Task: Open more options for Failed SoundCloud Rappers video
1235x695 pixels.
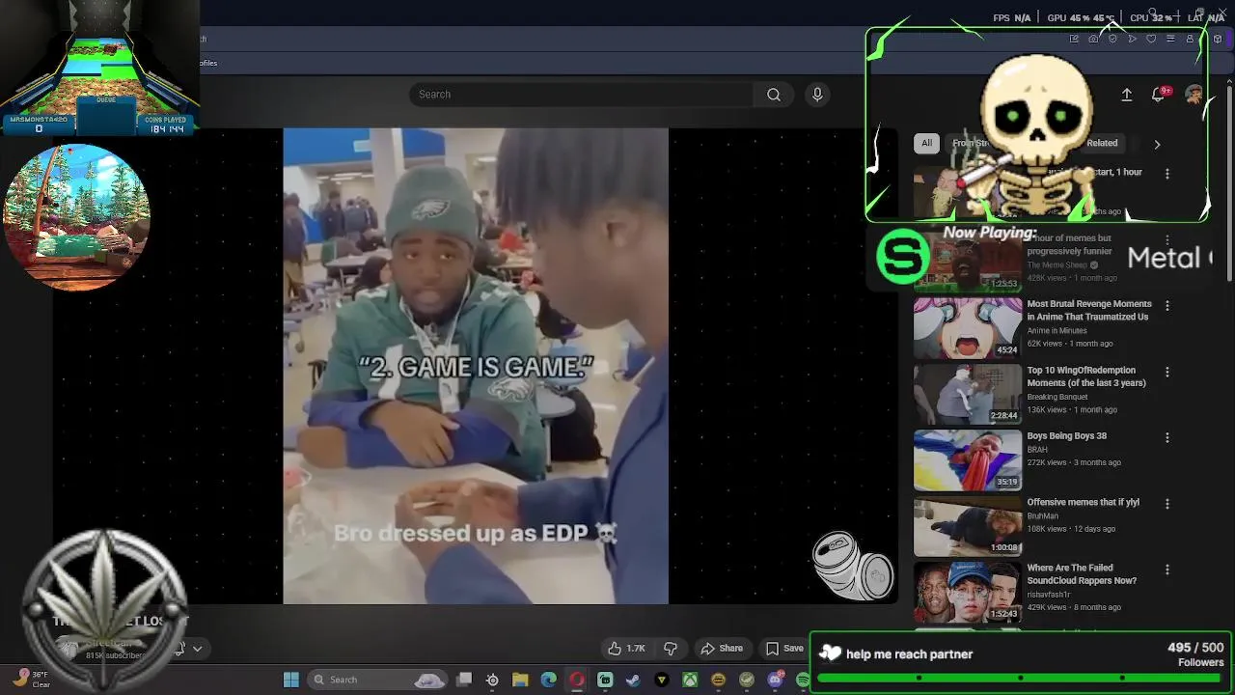Action: point(1166,570)
